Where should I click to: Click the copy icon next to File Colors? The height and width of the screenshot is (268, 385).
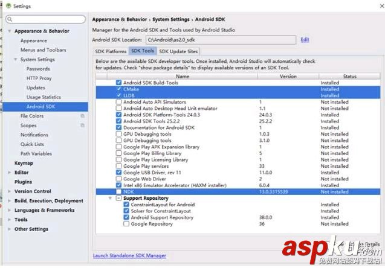pos(82,116)
